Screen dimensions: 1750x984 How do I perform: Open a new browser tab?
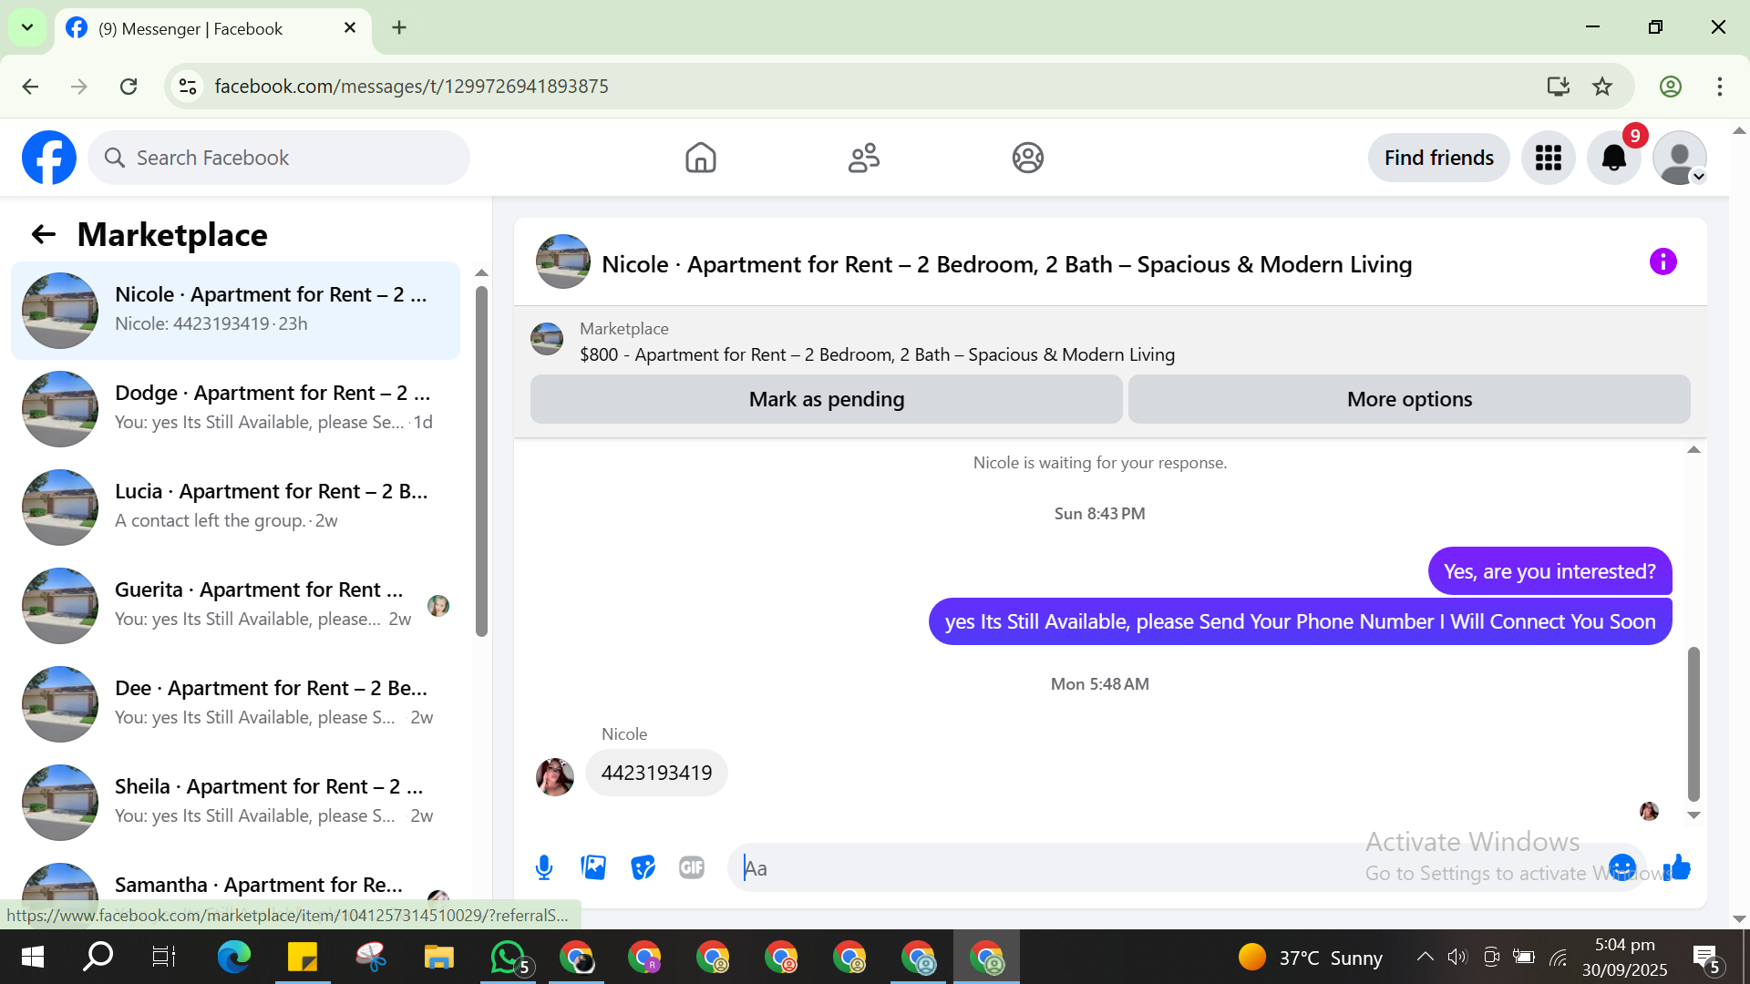click(x=399, y=27)
